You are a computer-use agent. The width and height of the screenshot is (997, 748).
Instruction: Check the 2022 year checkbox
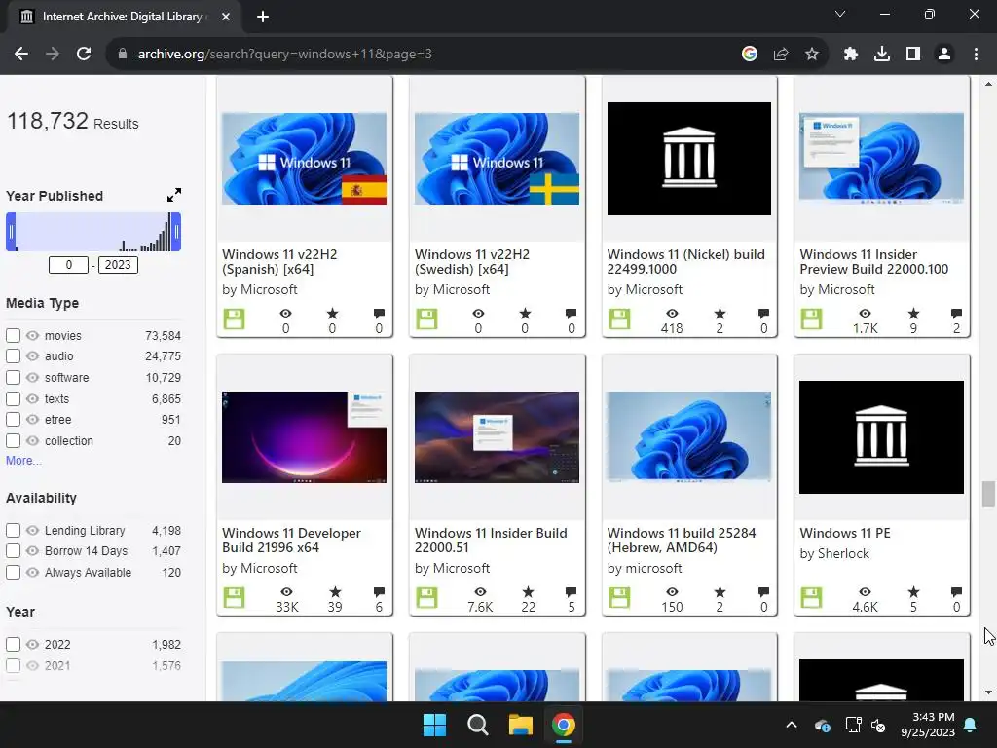point(13,645)
